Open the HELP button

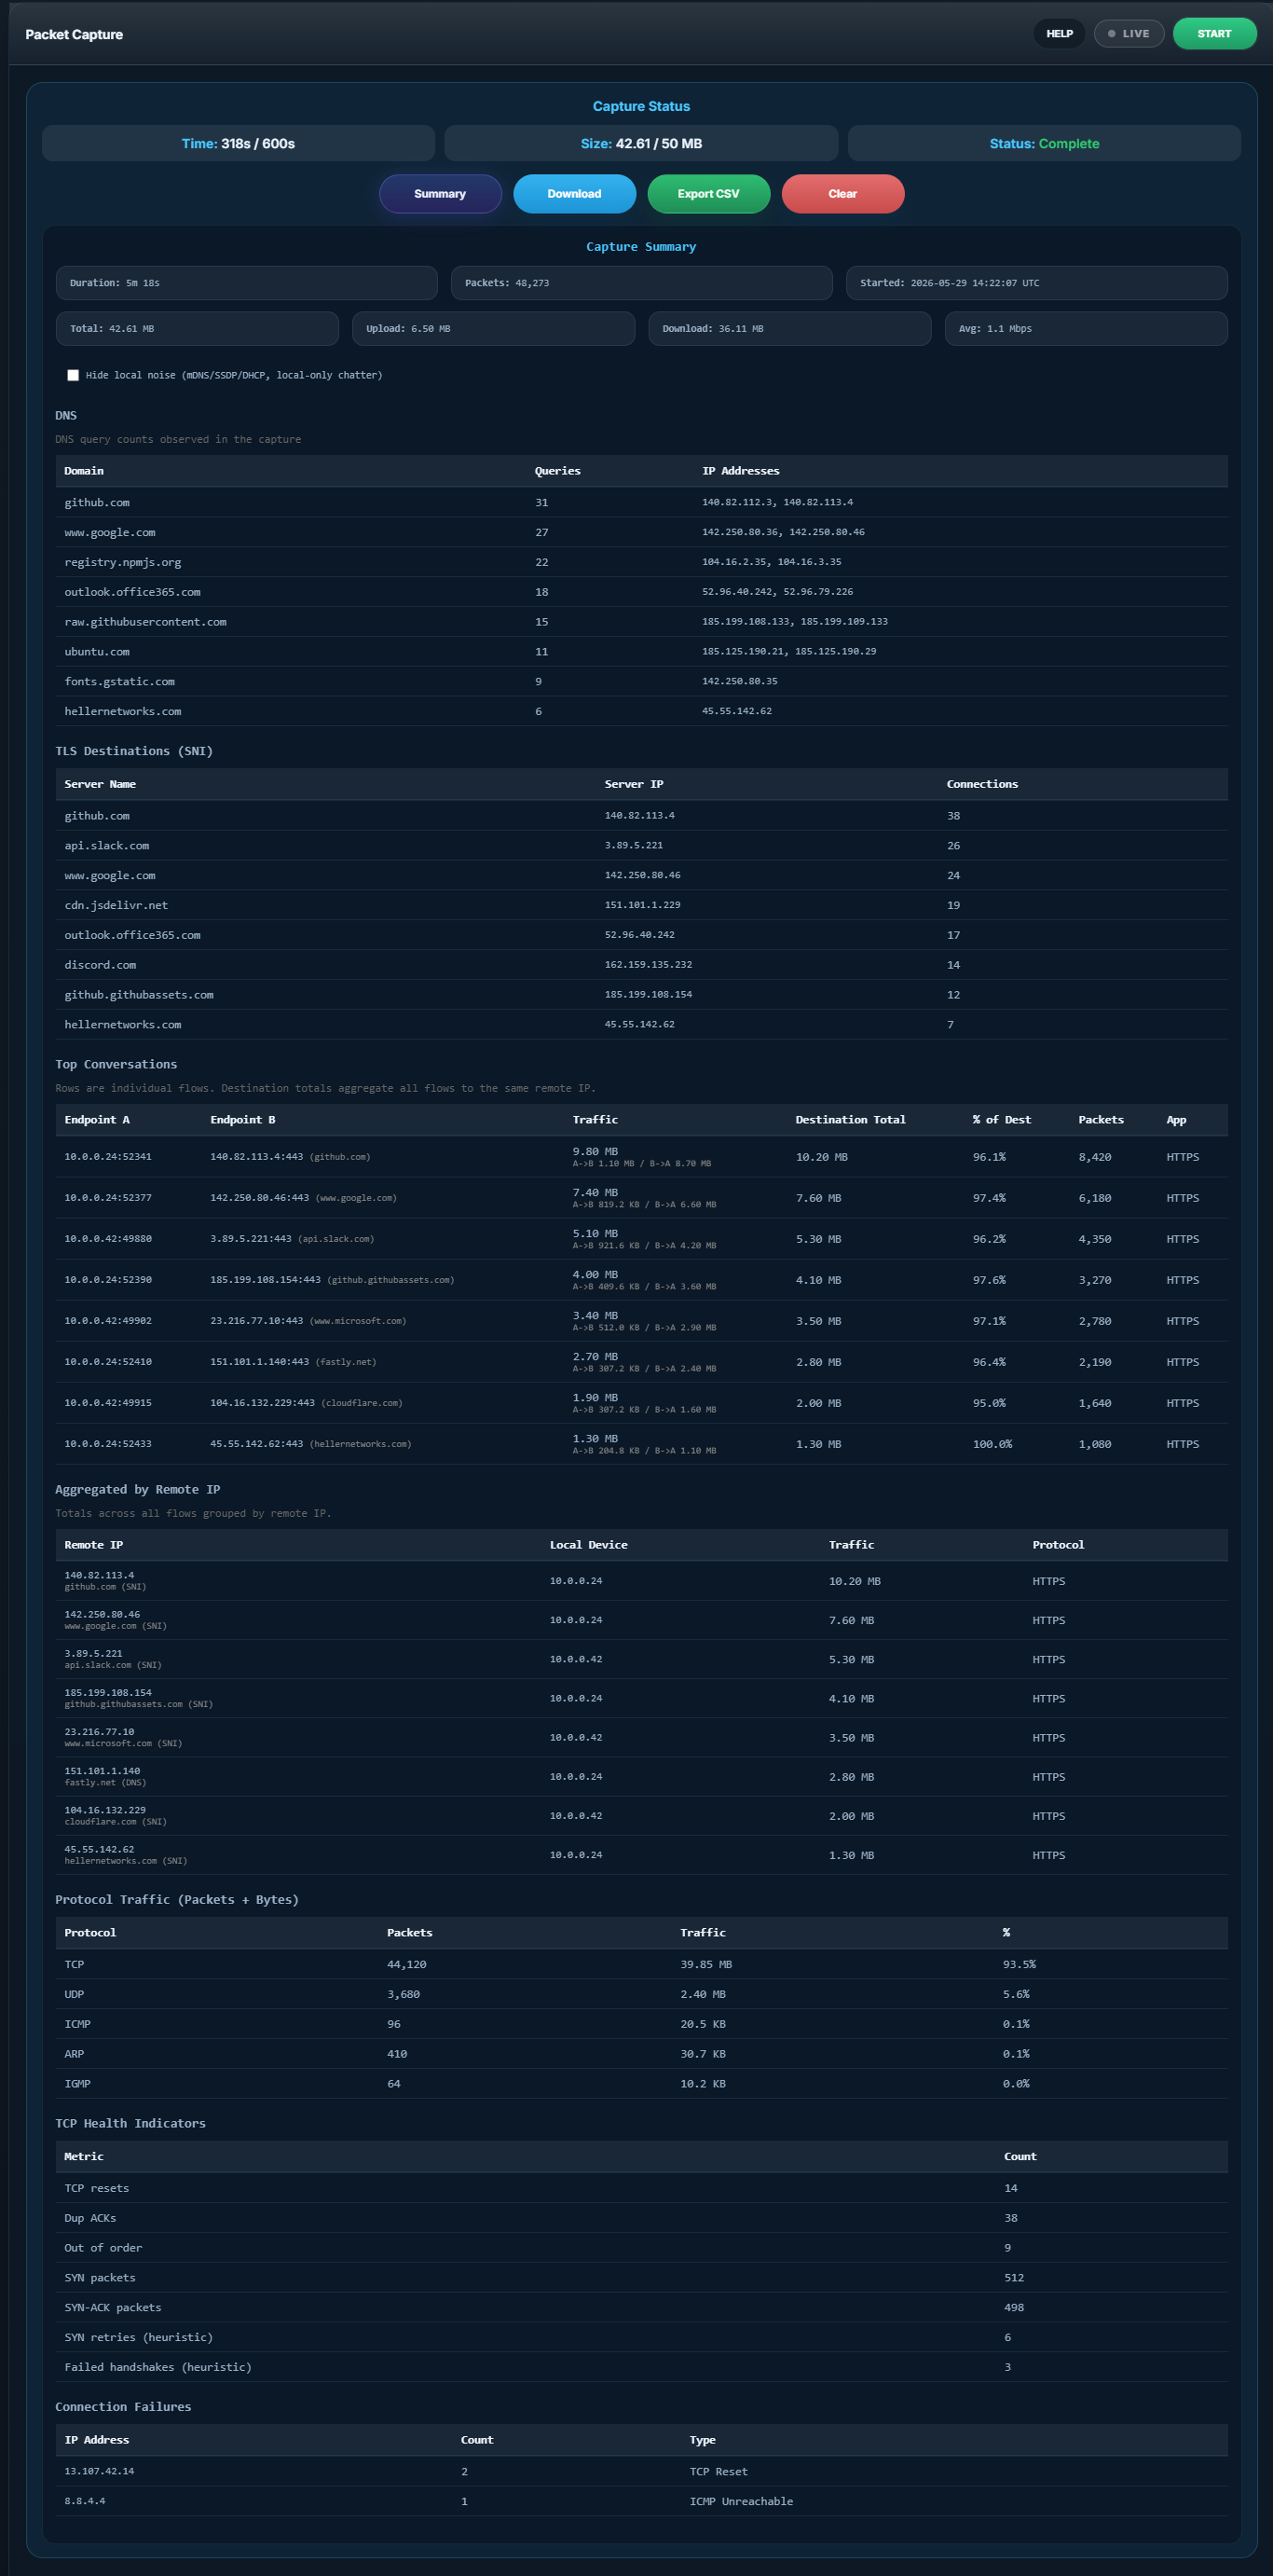(1060, 34)
